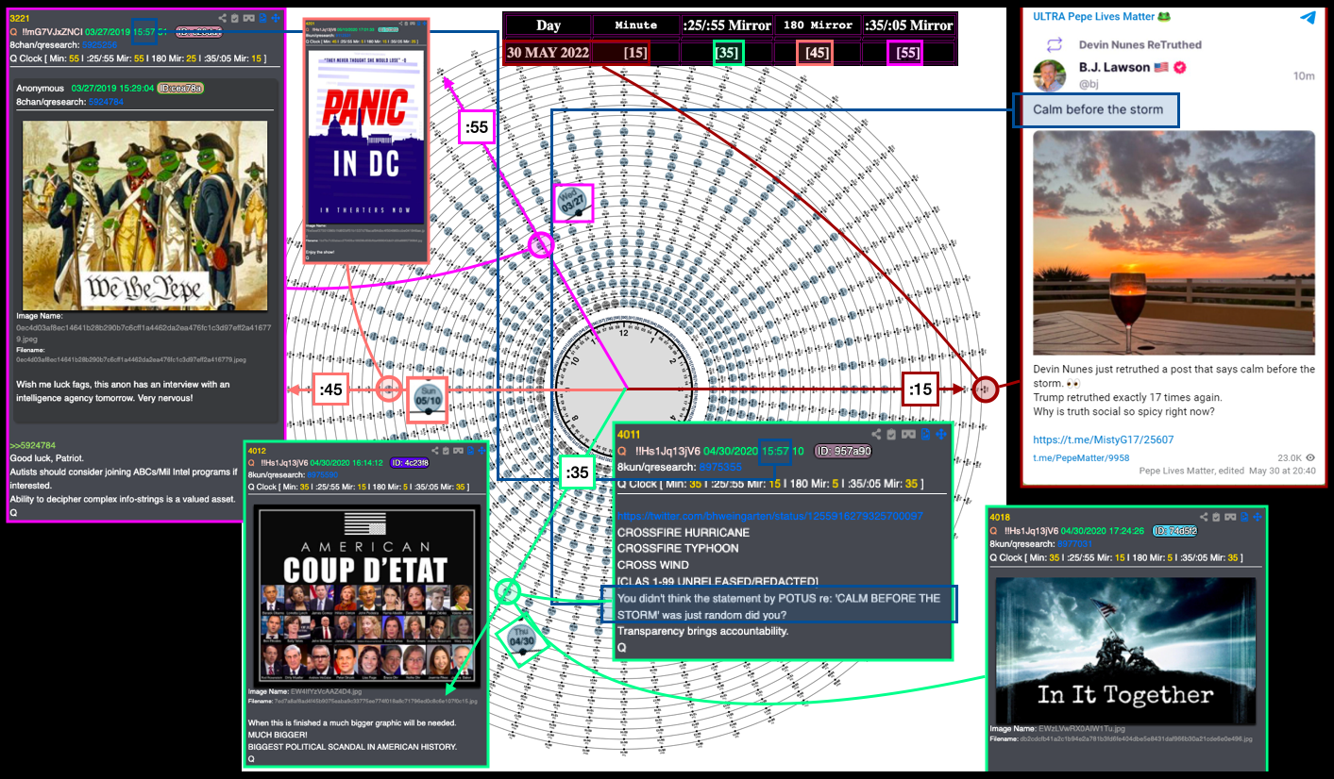The height and width of the screenshot is (779, 1334).
Task: Click the ID: cea78a badge
Action: click(x=181, y=88)
